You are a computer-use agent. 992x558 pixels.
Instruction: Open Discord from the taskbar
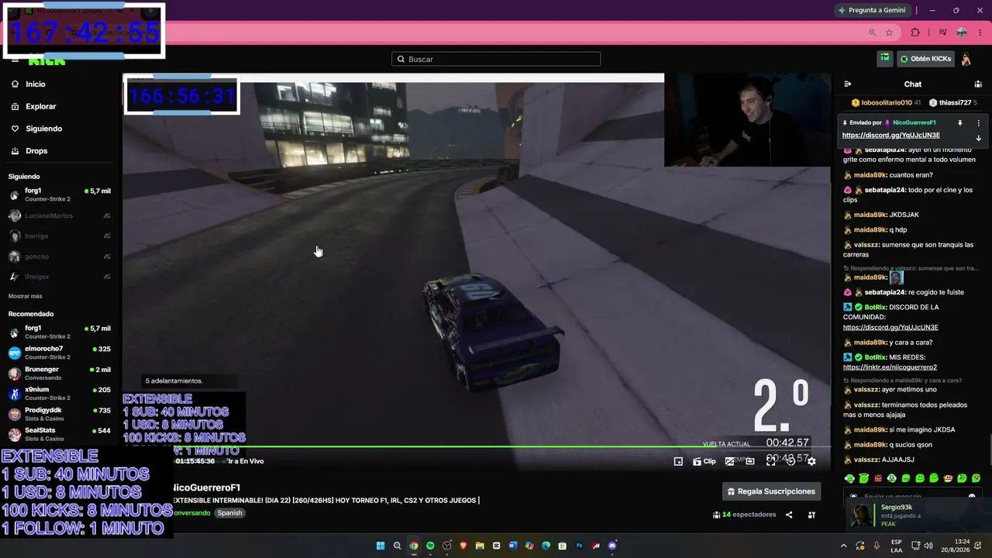[613, 546]
